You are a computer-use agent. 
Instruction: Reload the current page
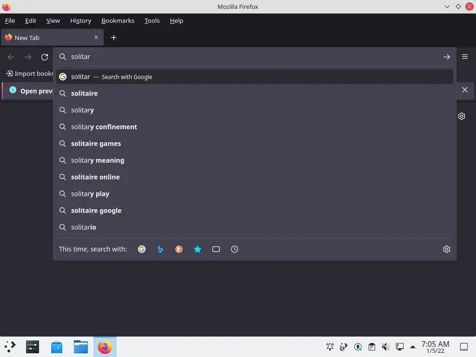pyautogui.click(x=45, y=57)
